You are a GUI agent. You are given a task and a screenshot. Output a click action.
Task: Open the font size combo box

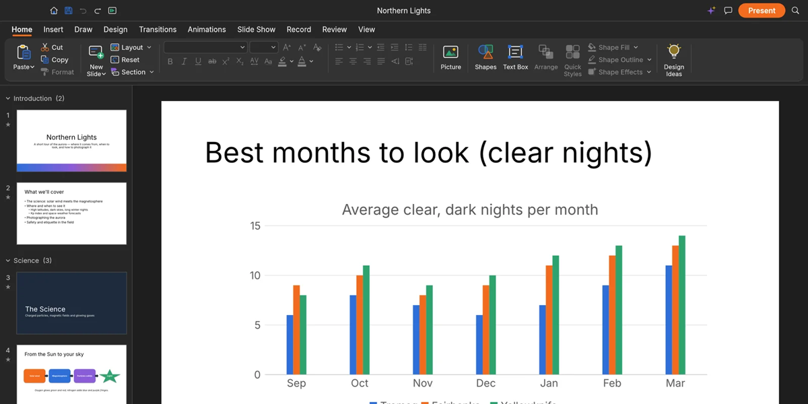point(264,47)
